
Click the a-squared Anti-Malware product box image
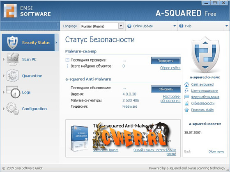(x=79, y=138)
